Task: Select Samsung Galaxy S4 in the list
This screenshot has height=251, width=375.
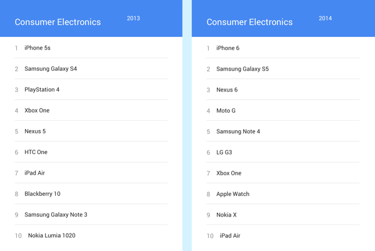Action: (x=51, y=69)
